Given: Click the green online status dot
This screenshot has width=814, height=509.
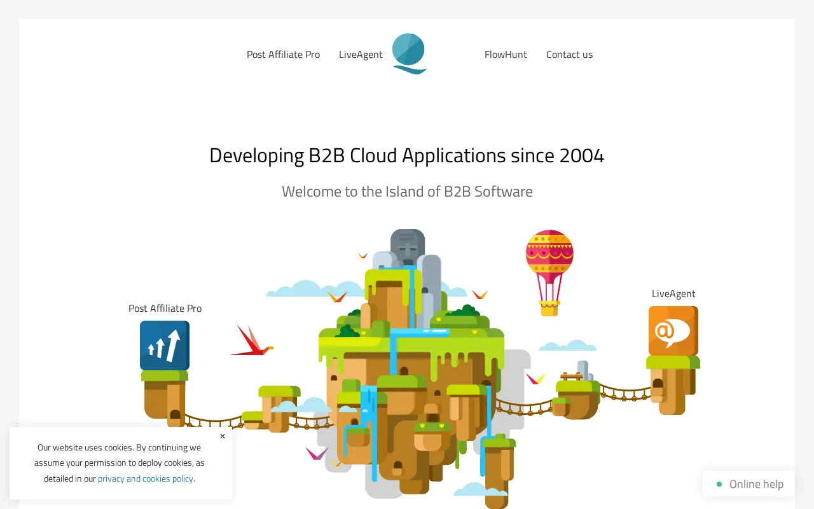Looking at the screenshot, I should click(719, 484).
